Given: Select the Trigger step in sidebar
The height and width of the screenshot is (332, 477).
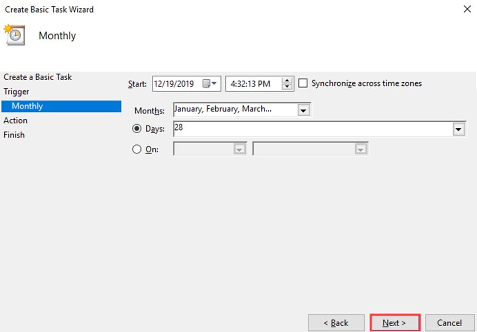Looking at the screenshot, I should tap(16, 92).
